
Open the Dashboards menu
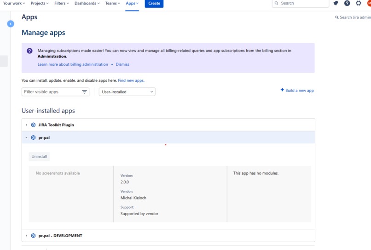pyautogui.click(x=87, y=3)
